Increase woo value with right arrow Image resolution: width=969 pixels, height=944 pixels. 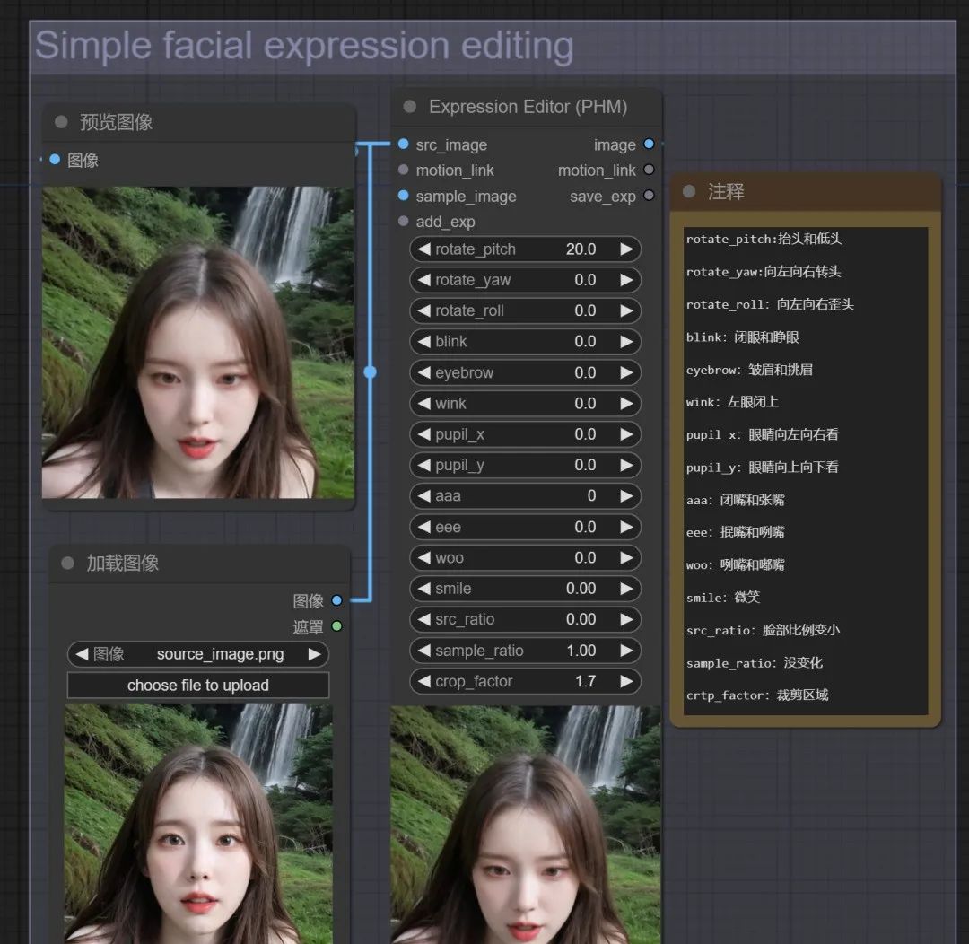[x=626, y=557]
